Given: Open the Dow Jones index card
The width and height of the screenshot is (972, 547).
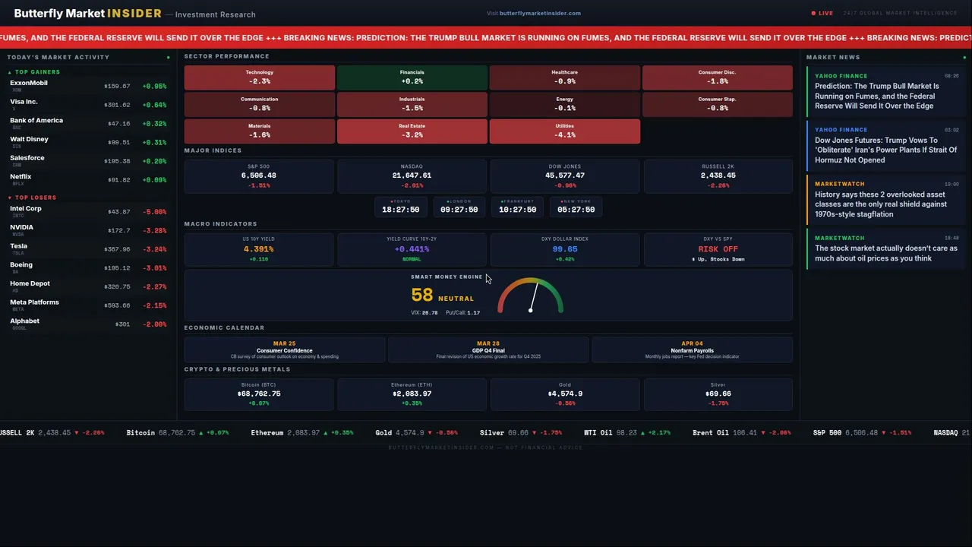Looking at the screenshot, I should [565, 176].
